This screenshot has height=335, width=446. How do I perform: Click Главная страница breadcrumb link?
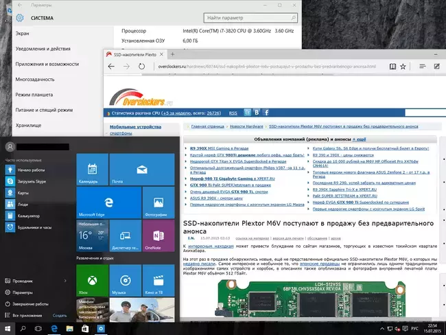pos(208,126)
